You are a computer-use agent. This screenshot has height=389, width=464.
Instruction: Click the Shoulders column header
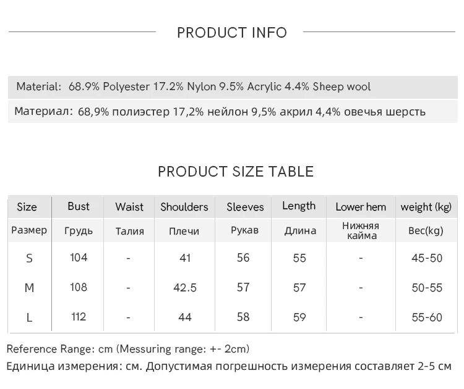point(184,207)
